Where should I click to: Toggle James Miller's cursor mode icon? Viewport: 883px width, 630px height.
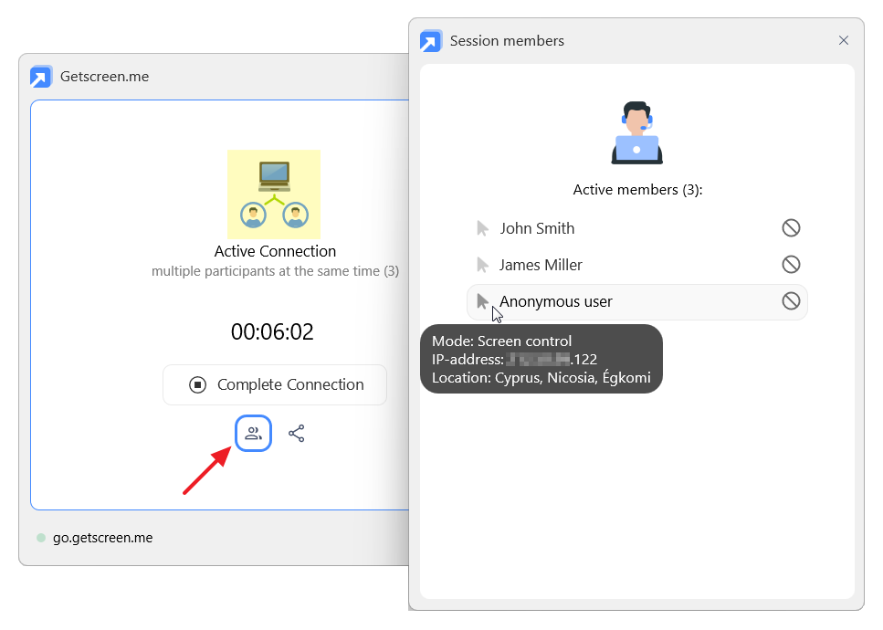(483, 265)
